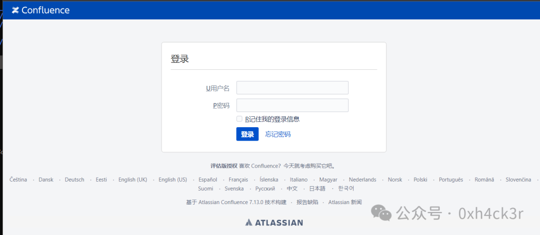Image resolution: width=540 pixels, height=235 pixels.
Task: Open the 忘记密码 link
Action: [x=278, y=134]
